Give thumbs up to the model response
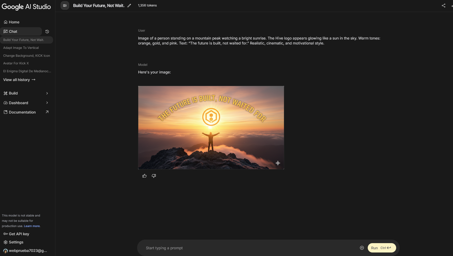 (x=144, y=176)
